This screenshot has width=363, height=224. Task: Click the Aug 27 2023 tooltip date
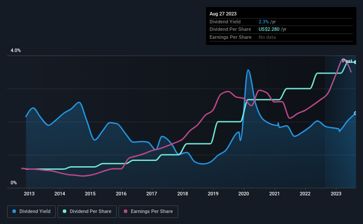[x=223, y=14]
